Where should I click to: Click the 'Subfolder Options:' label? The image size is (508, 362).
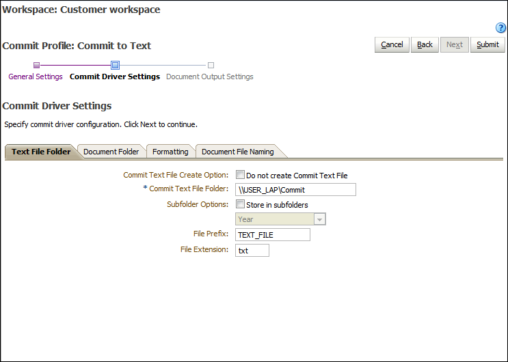click(x=198, y=204)
